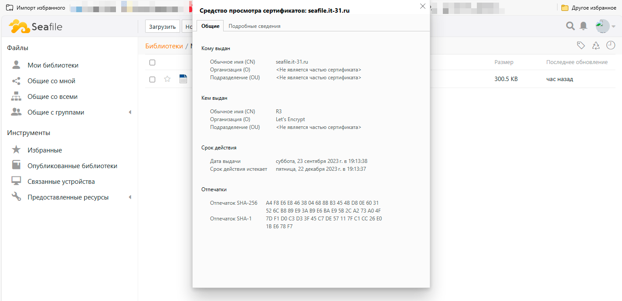This screenshot has width=622, height=301.
Task: Click Импорт избранного bookmark
Action: click(35, 8)
